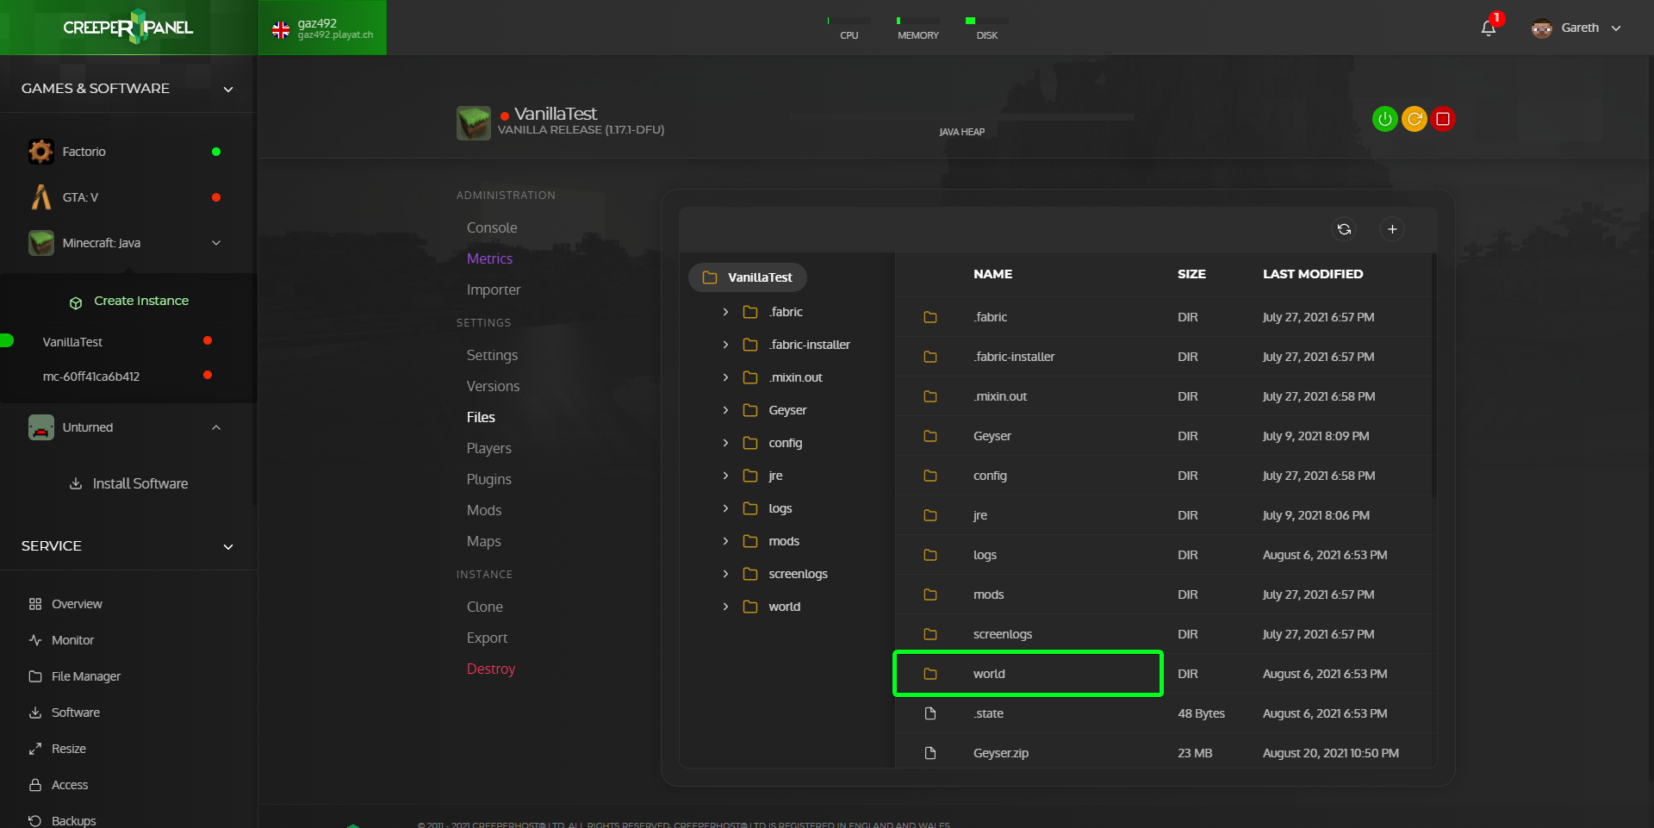1654x828 pixels.
Task: Click the Overview grid icon
Action: [35, 604]
